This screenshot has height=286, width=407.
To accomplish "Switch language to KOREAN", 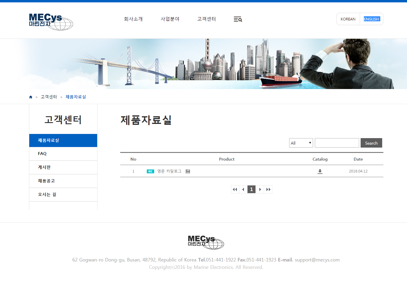I will 348,19.
